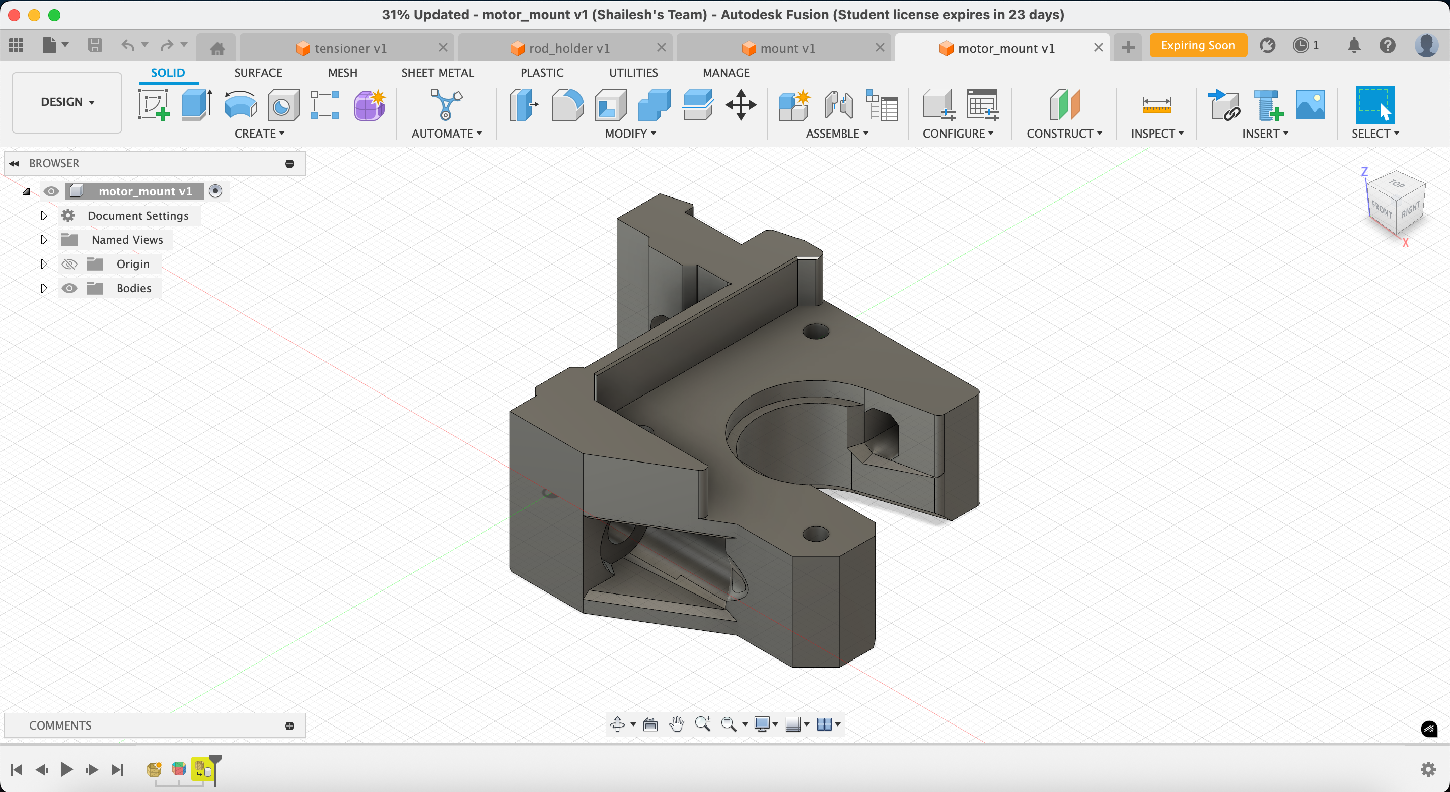Select the Create Sketch tool
The width and height of the screenshot is (1450, 792).
(154, 104)
